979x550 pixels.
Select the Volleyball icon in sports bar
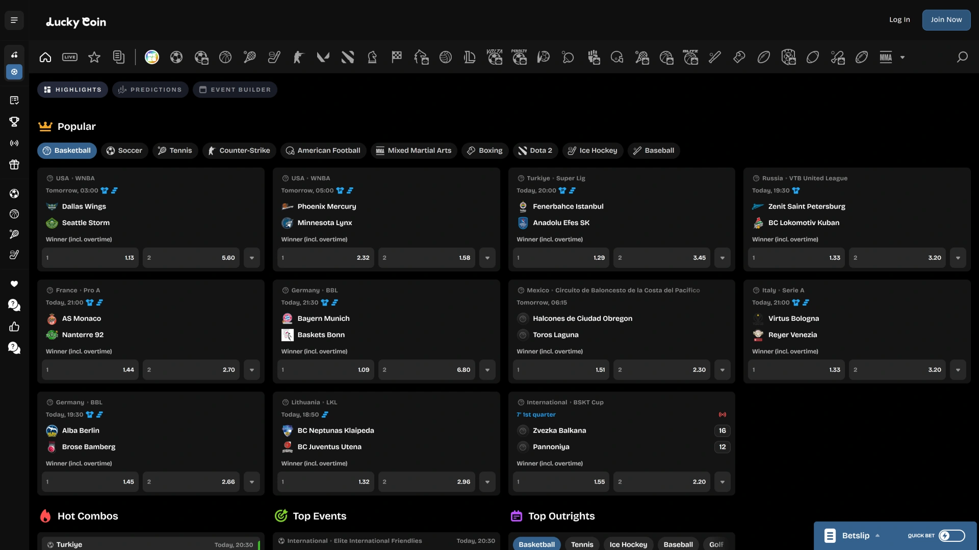click(446, 58)
